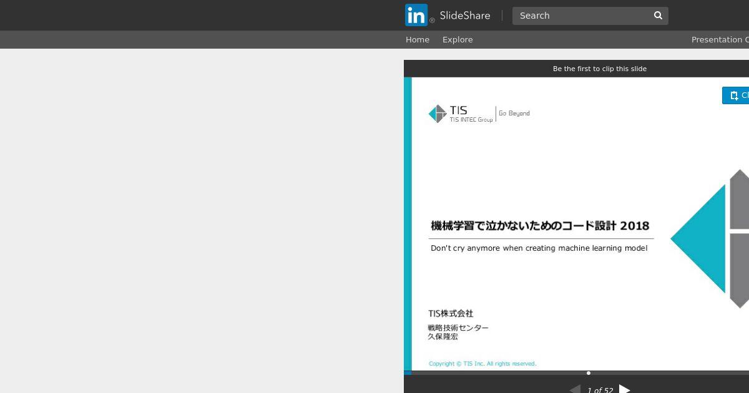Click the TIS logo on the slide
The width and height of the screenshot is (749, 393).
tap(461, 114)
